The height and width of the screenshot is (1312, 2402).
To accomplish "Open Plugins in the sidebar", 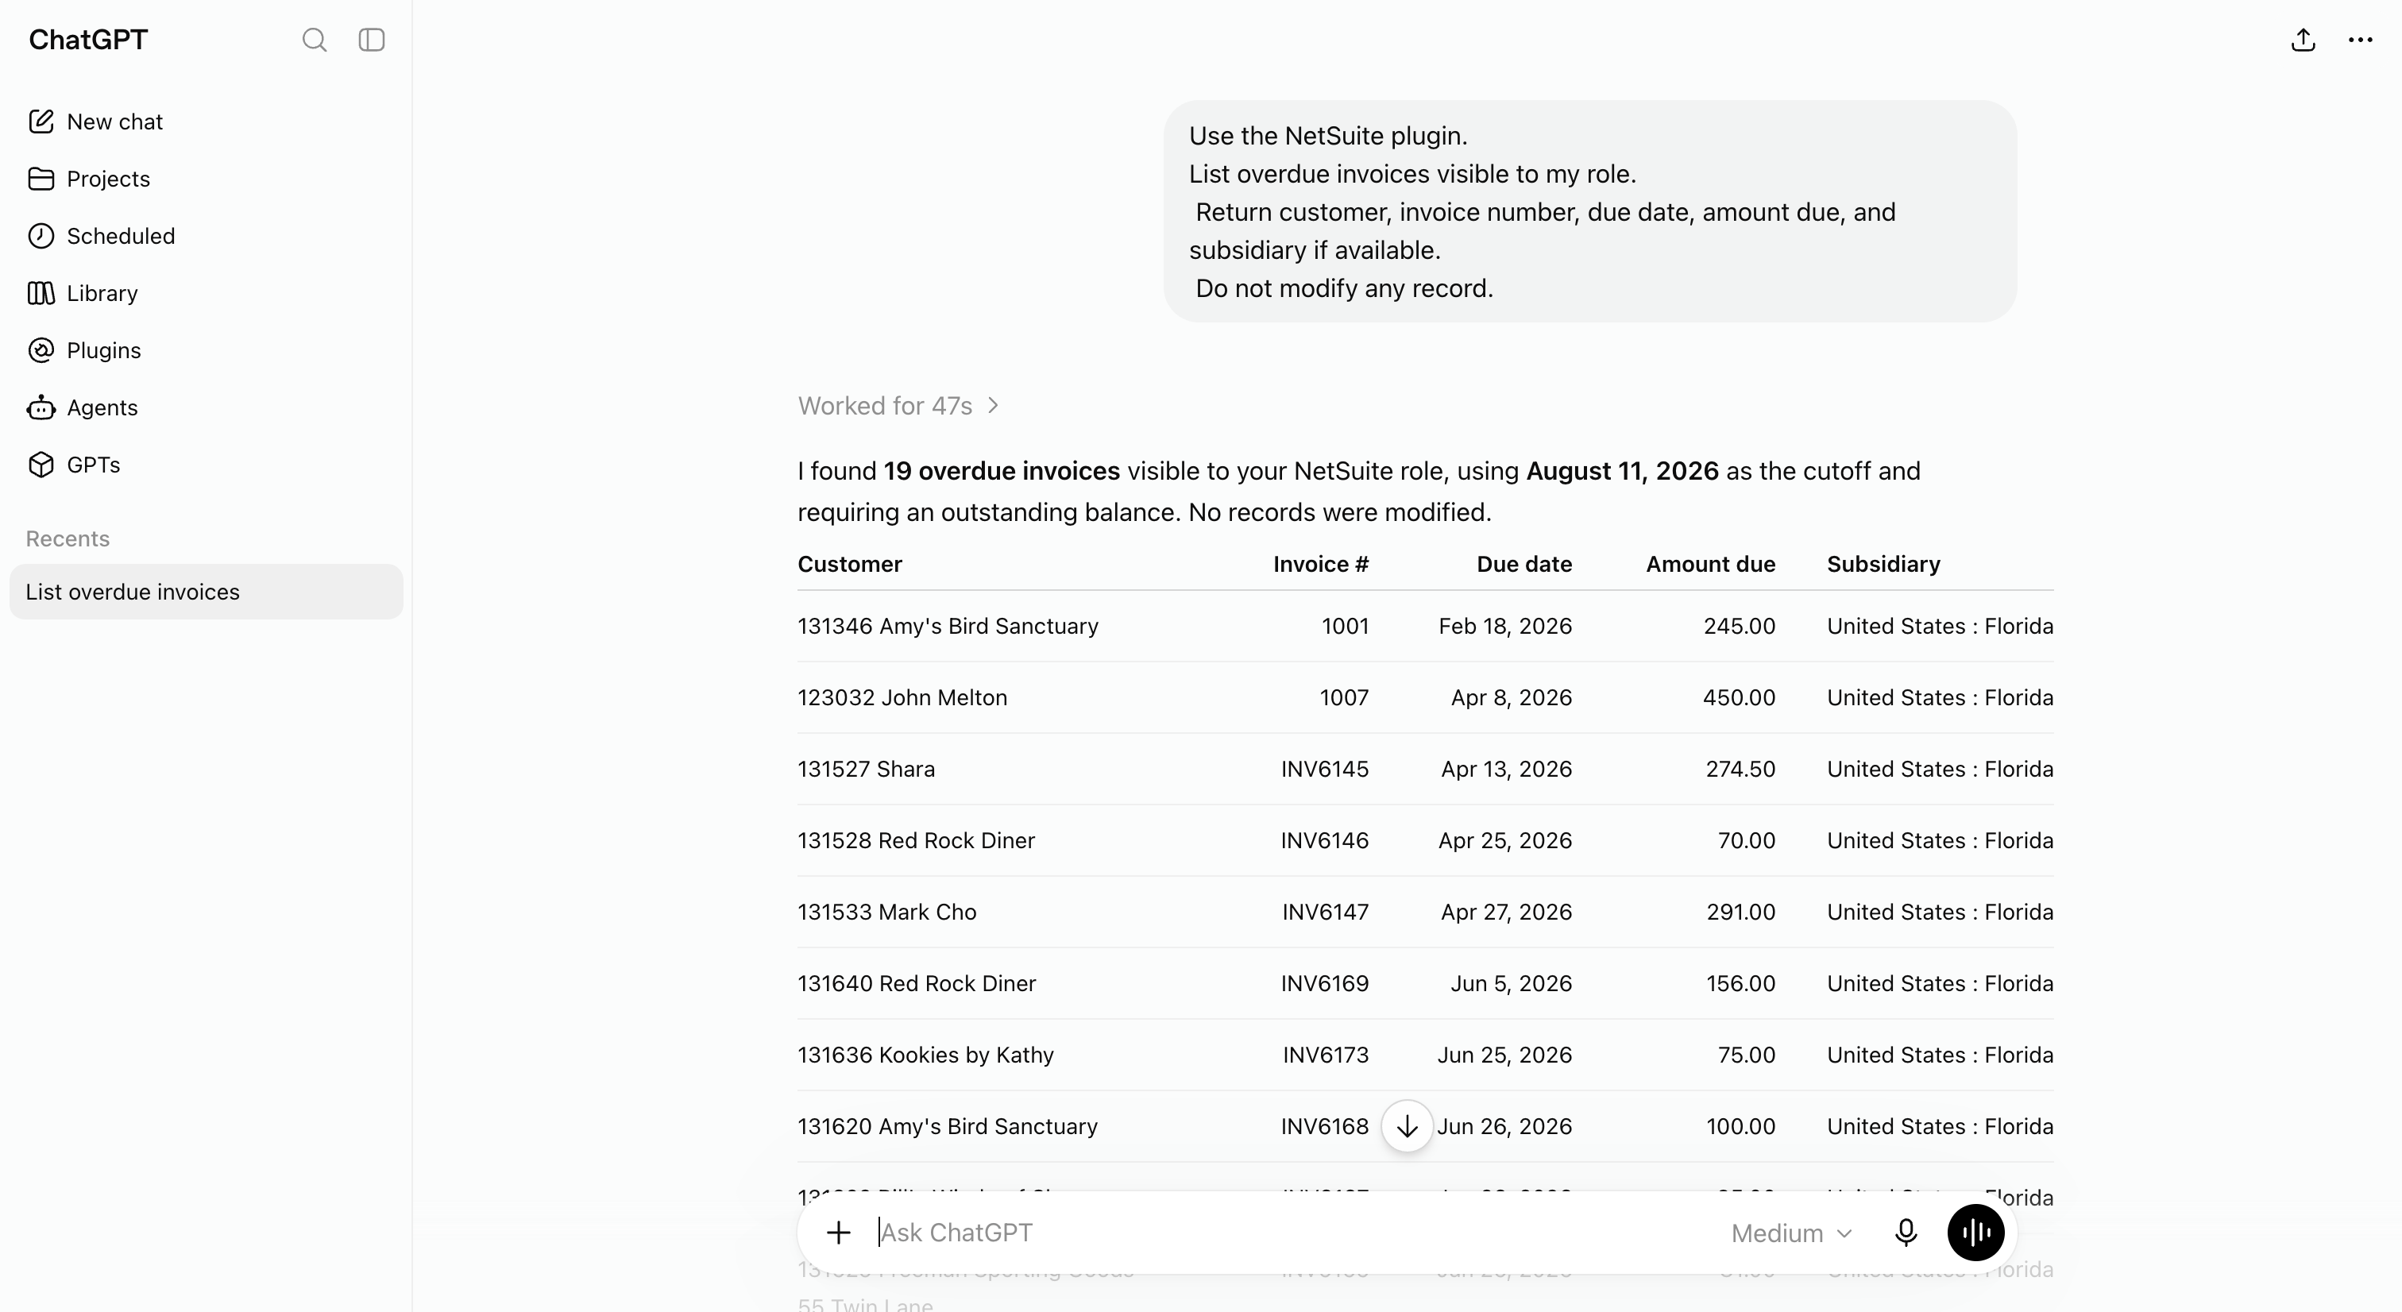I will point(206,349).
